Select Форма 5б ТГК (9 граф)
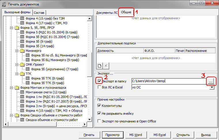The width and height of the screenshot is (219, 140). pos(48,83)
